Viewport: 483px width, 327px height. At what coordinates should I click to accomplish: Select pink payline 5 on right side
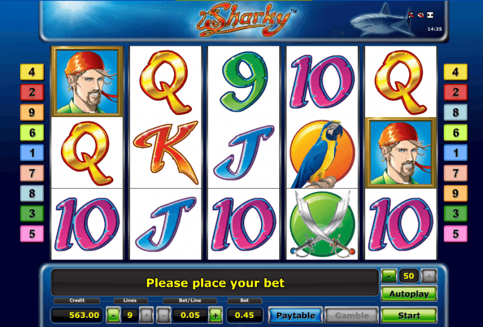[455, 233]
